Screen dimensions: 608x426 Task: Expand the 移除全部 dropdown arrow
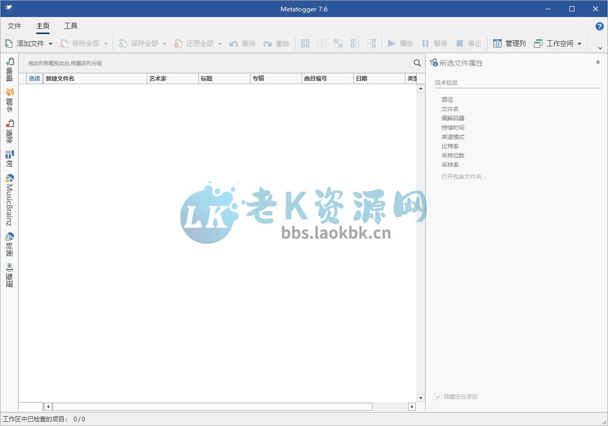click(x=106, y=44)
